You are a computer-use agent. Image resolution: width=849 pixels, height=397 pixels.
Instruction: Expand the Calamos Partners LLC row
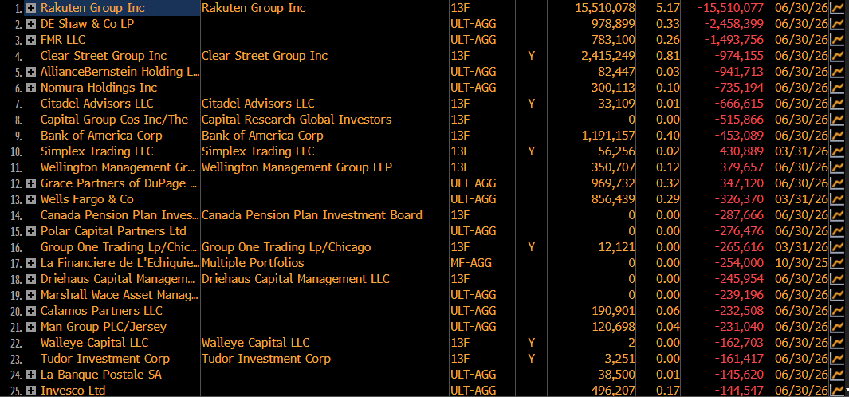(31, 311)
